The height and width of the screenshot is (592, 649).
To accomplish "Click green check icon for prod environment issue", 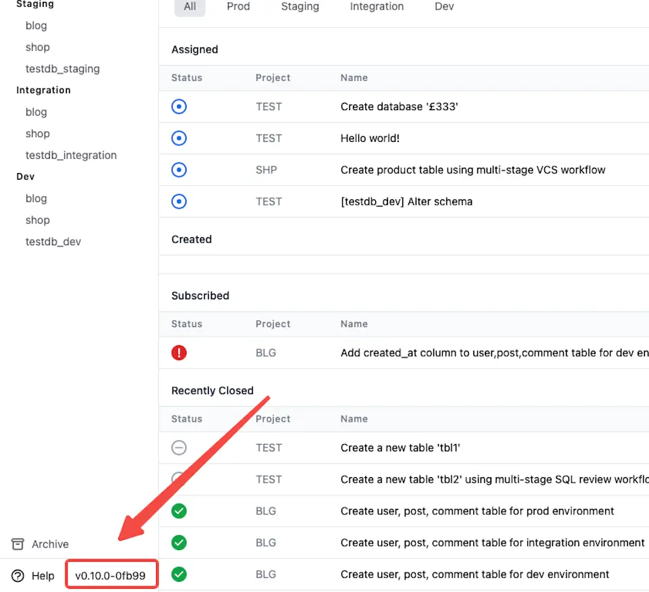I will click(179, 511).
